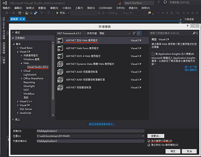
Task: Open the Any CPU platform dropdown
Action: pos(134,13)
